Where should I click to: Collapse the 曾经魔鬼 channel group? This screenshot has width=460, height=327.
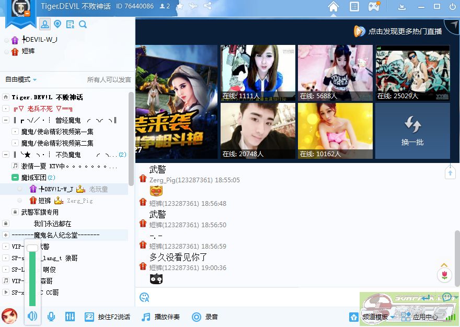pos(5,120)
